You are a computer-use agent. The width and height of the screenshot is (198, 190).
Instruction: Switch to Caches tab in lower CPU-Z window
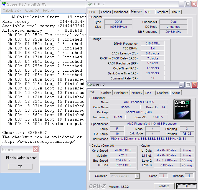(106, 93)
